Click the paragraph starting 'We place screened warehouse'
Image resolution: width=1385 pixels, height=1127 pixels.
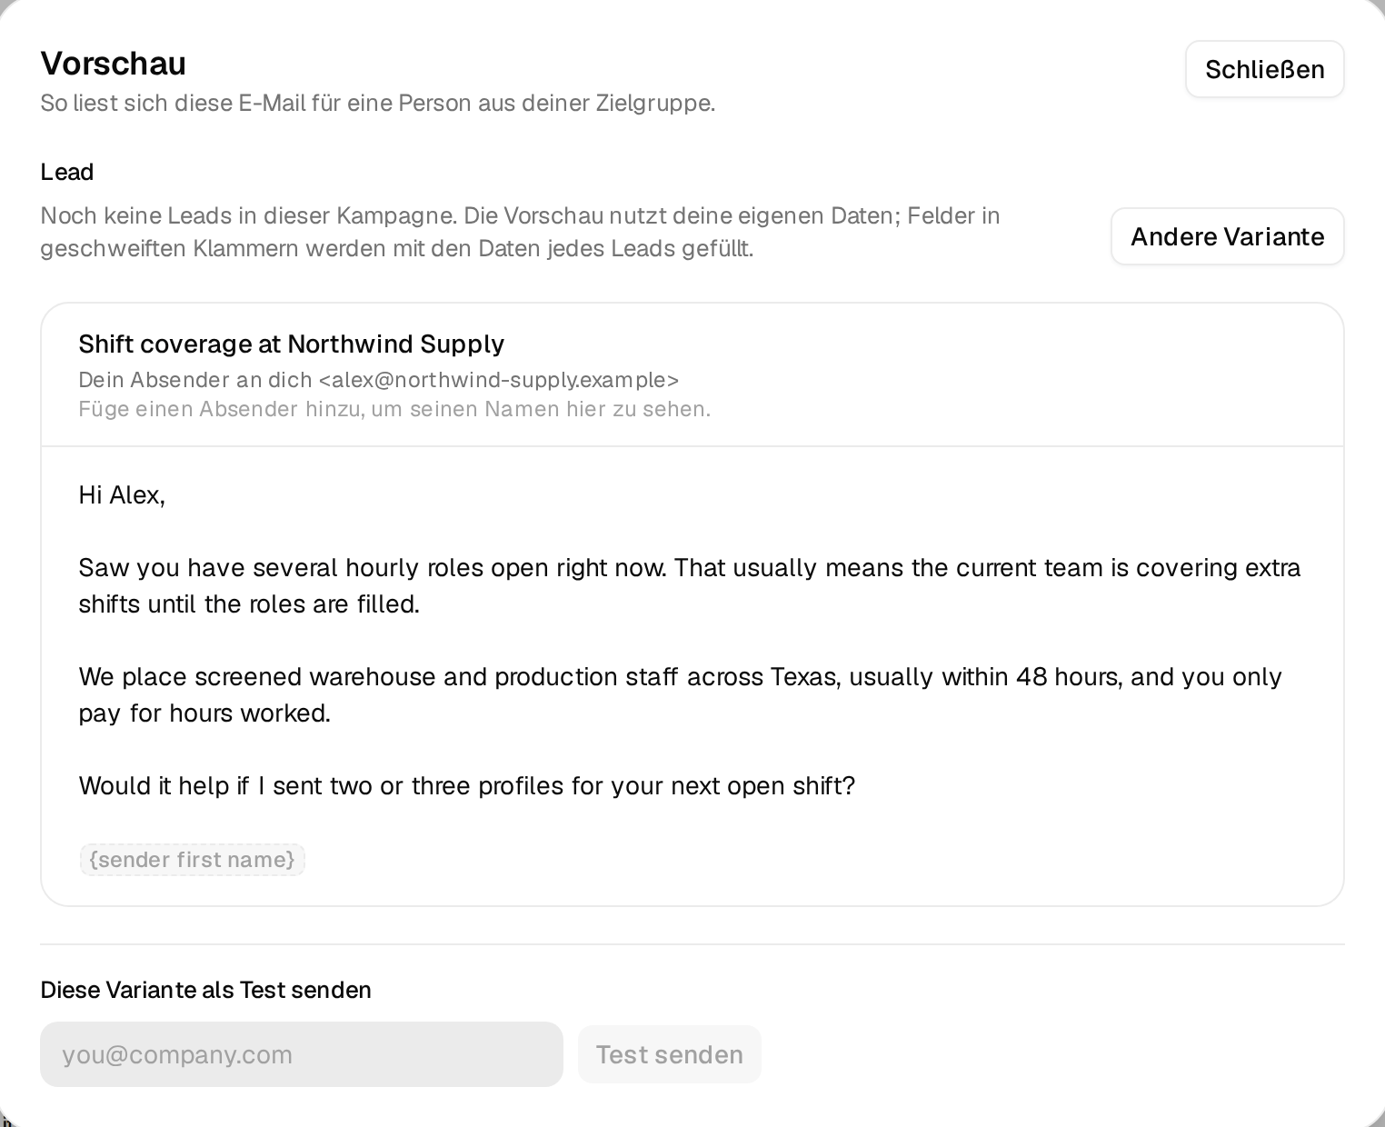coord(681,695)
